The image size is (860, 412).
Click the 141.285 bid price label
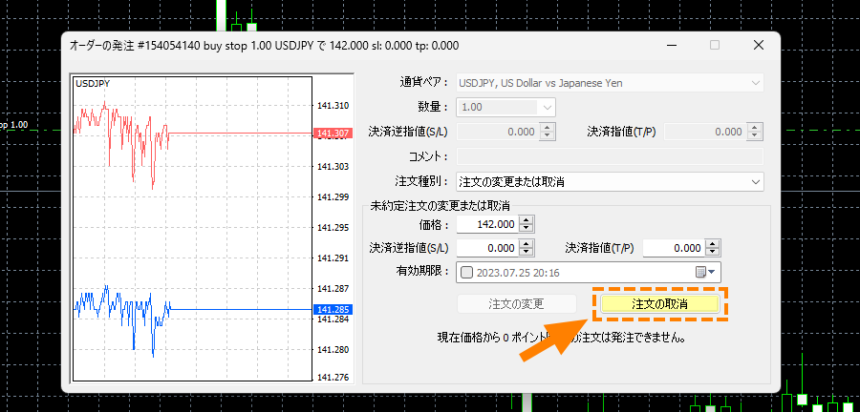point(333,309)
